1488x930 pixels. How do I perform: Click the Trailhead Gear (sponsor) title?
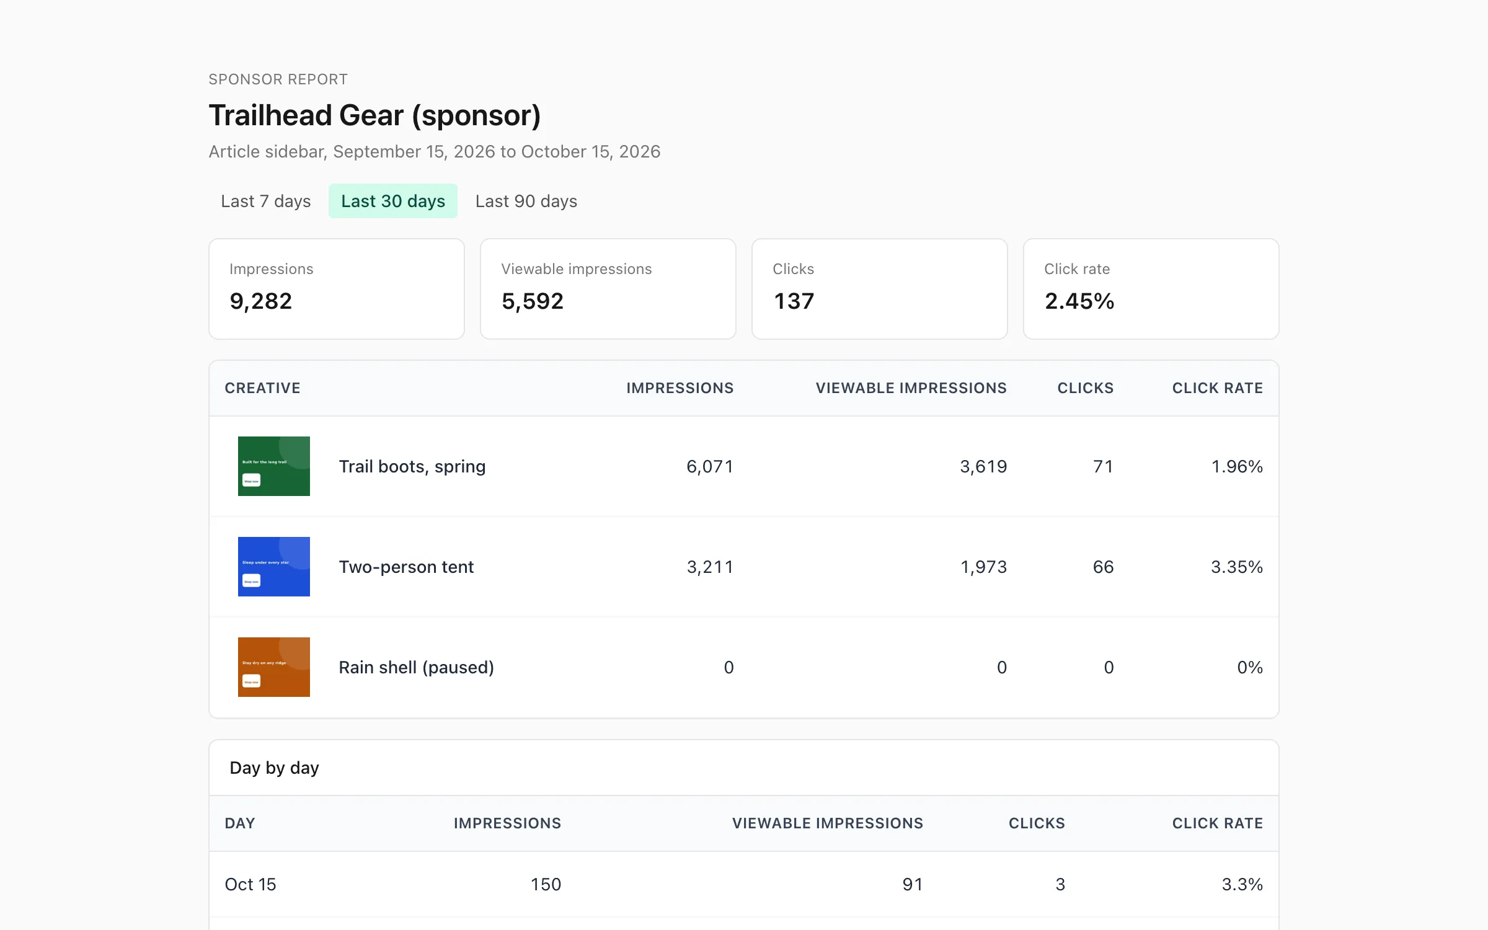click(374, 115)
